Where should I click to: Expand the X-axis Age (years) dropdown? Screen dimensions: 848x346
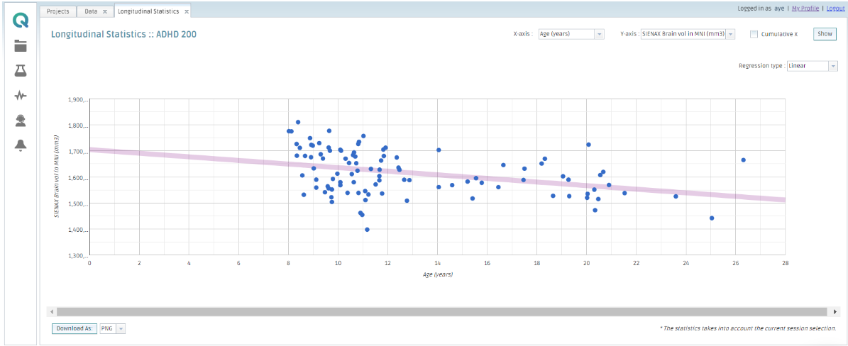tap(599, 34)
